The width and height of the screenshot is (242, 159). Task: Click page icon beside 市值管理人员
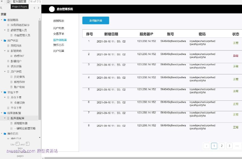11,35
